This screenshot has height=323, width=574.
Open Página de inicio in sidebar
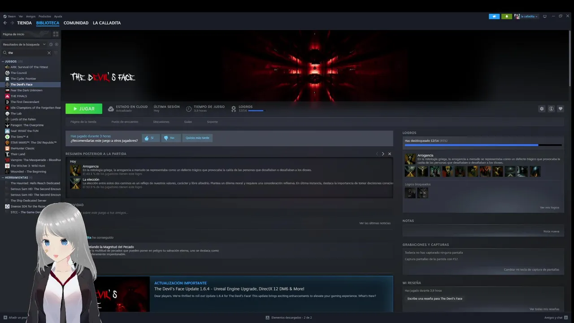pyautogui.click(x=13, y=34)
